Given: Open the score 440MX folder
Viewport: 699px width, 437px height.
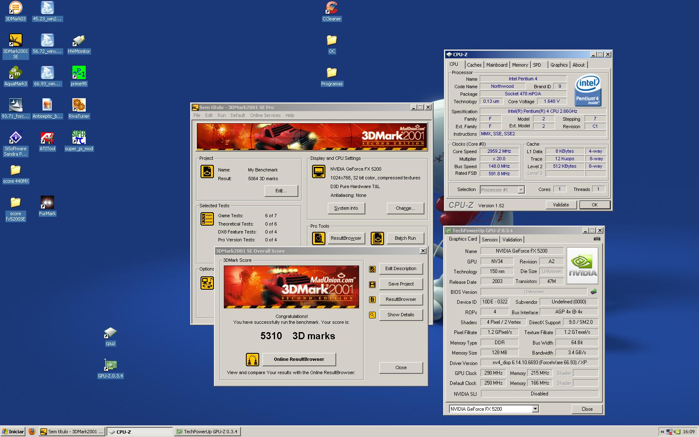Looking at the screenshot, I should 15,174.
